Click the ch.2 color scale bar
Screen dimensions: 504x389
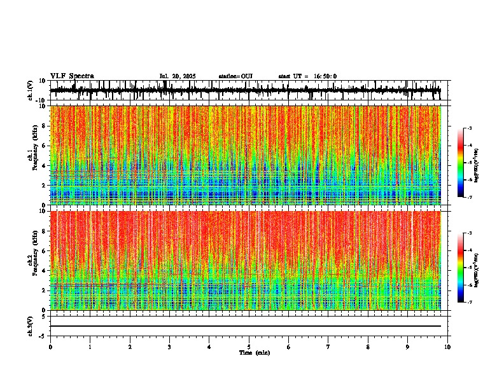461,268
